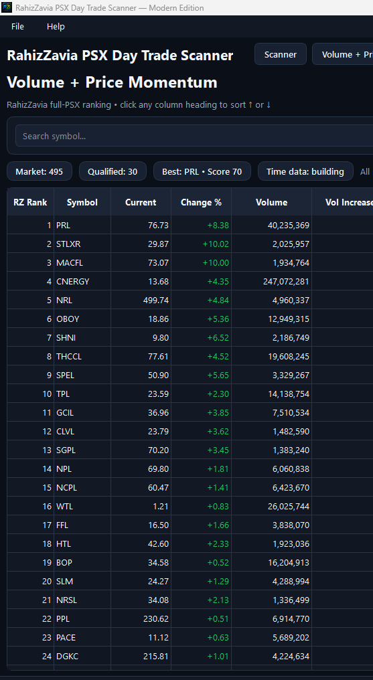Click the 76.73 current price cell
Viewport: 373px width, 680px height.
tap(141, 225)
